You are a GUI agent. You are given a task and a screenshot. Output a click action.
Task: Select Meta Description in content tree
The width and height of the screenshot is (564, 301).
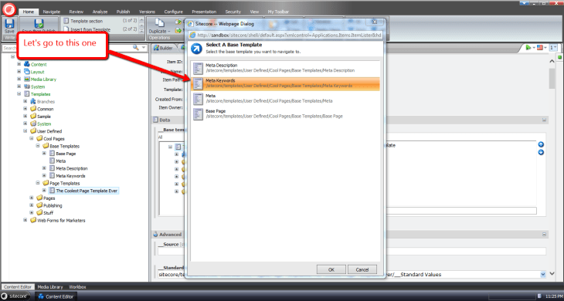point(72,168)
